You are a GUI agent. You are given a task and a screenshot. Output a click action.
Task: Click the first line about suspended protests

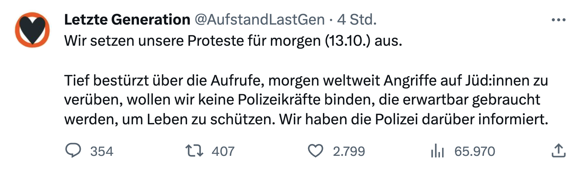[233, 41]
